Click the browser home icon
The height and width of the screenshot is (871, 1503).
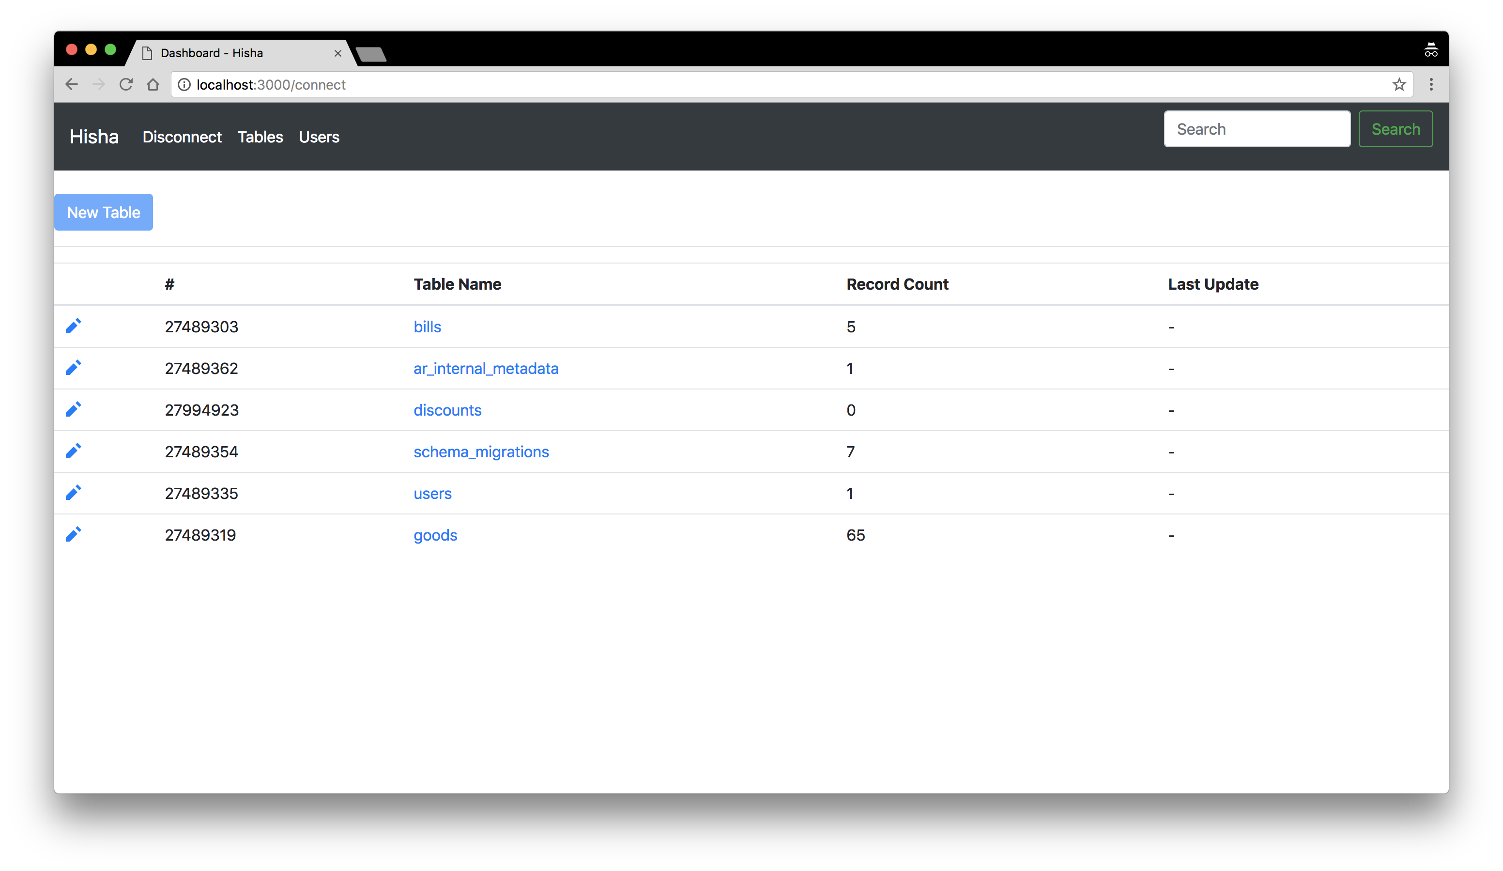pos(153,85)
